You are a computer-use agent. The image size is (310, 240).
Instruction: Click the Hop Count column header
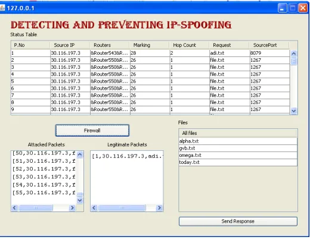[x=190, y=45]
